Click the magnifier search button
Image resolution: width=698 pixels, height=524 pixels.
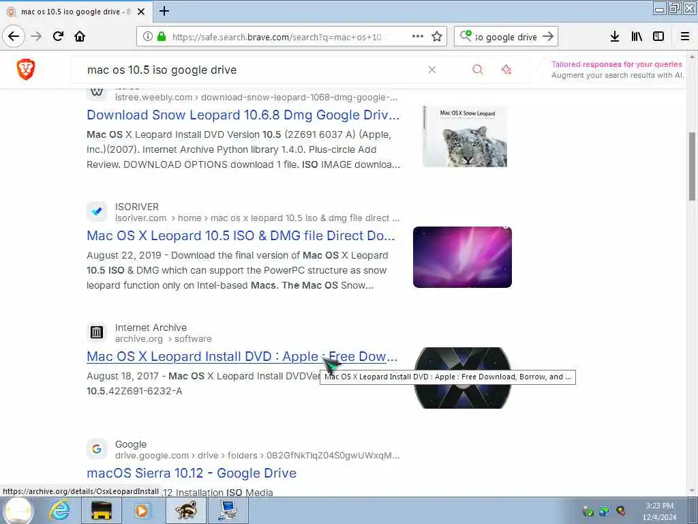(x=478, y=70)
